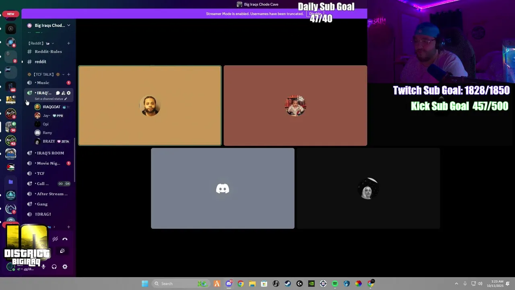Image resolution: width=515 pixels, height=290 pixels.
Task: Collapse the Reddit channel category
Action: pos(41,43)
